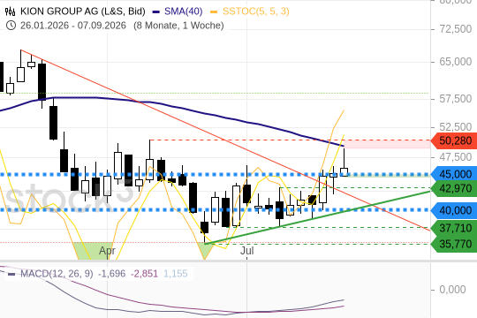Click the red 50,280 price tag
The image size is (477, 318).
click(454, 141)
